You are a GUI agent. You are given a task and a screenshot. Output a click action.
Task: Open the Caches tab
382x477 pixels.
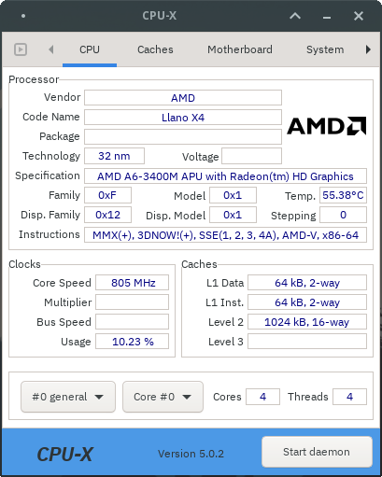155,49
